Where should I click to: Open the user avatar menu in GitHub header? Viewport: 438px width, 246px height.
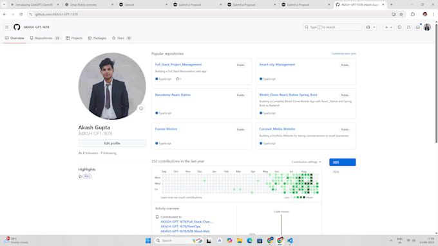[427, 27]
